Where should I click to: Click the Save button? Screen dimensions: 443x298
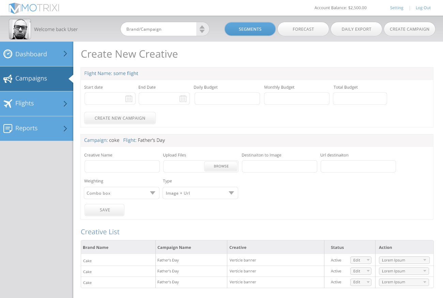(104, 210)
